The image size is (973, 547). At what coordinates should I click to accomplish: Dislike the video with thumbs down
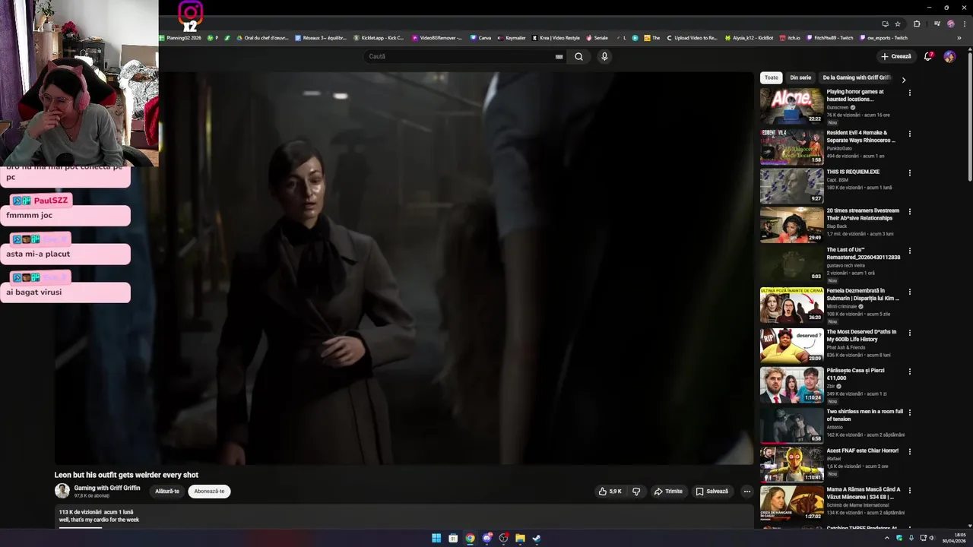coord(636,492)
